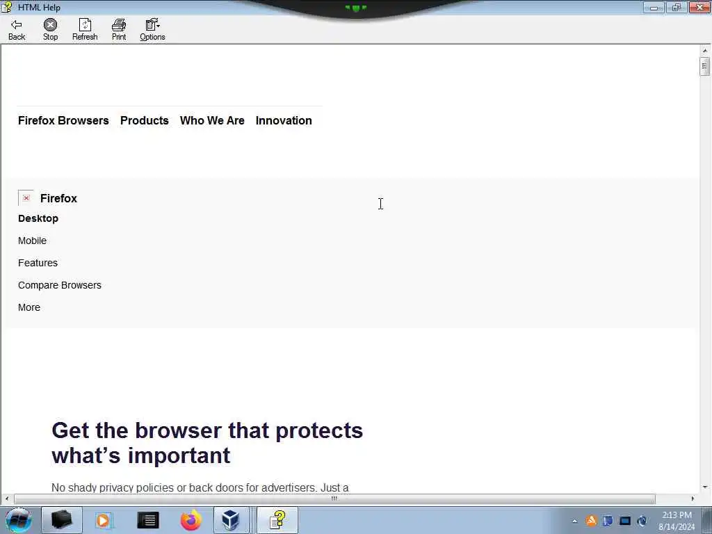Stop page loading with the Stop button
This screenshot has height=534, width=712.
[x=50, y=30]
